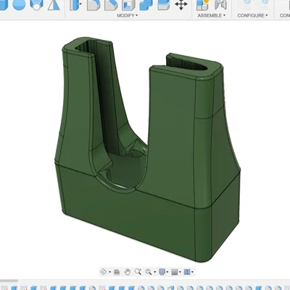290x290 pixels.
Task: Click the timeline horizontal scrollbar thumb
Action: 9,281
